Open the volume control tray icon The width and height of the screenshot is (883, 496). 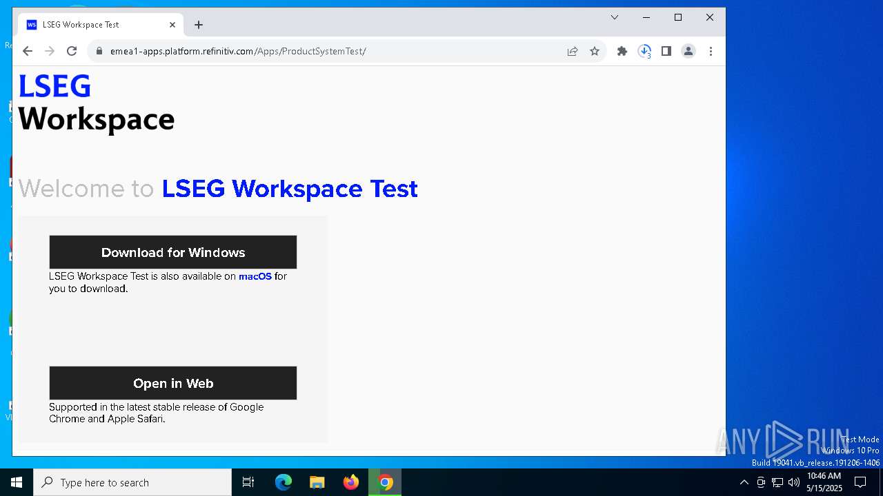click(794, 482)
